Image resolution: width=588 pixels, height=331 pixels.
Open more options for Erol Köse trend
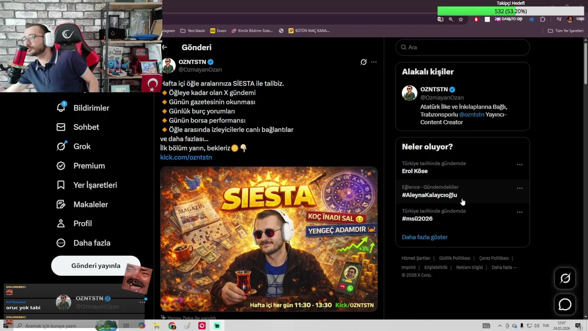tap(520, 165)
